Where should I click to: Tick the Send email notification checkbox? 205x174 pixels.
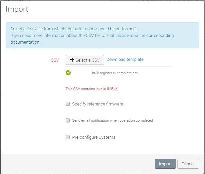[68, 120]
